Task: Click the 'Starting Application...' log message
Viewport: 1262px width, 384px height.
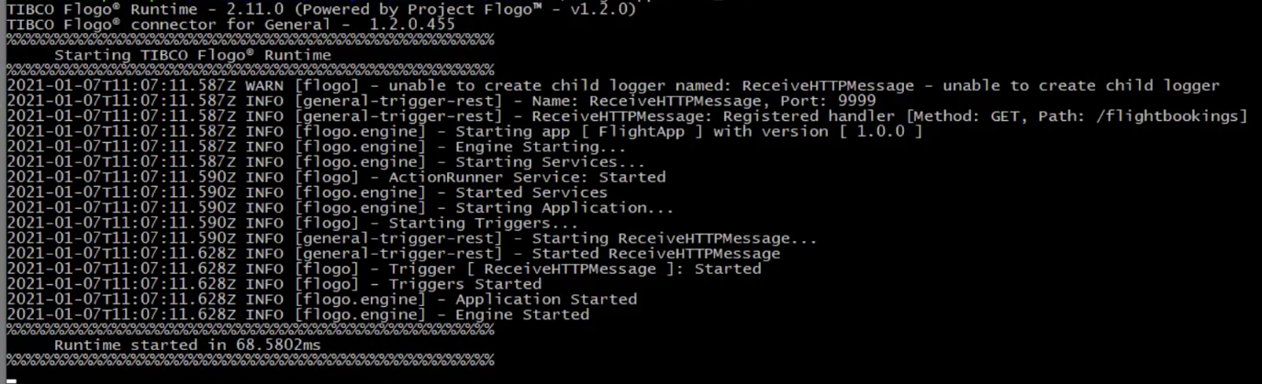Action: tap(564, 208)
